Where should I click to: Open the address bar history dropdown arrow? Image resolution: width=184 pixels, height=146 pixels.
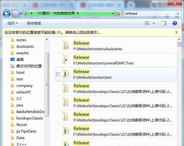point(113,14)
